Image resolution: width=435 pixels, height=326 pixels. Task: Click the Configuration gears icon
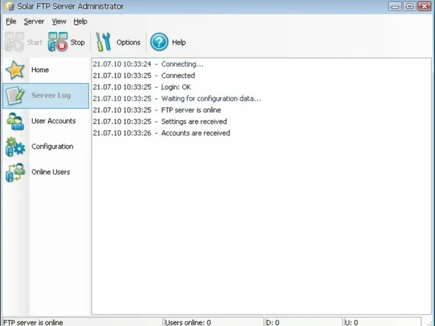tap(15, 147)
